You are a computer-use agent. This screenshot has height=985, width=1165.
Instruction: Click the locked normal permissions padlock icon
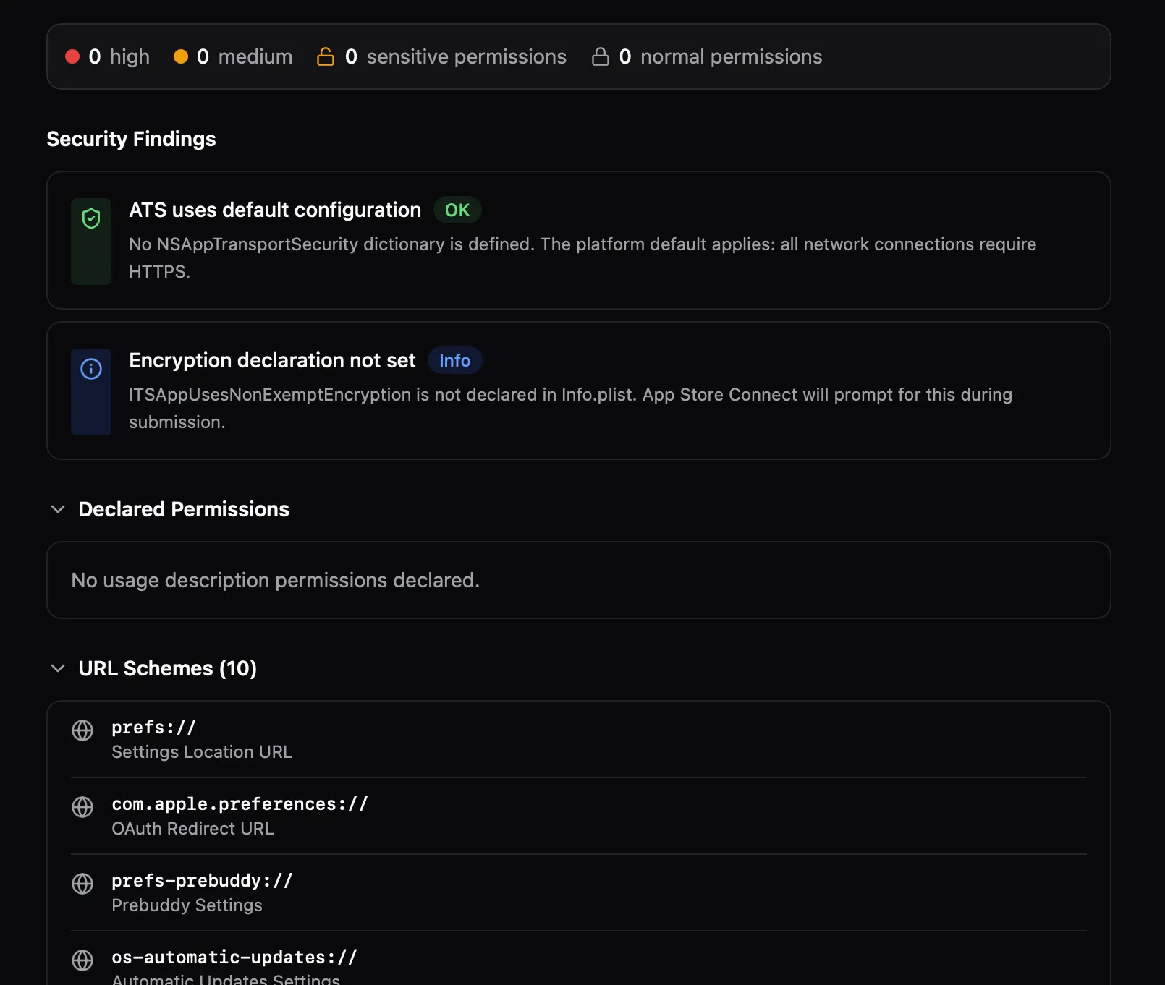click(x=600, y=56)
